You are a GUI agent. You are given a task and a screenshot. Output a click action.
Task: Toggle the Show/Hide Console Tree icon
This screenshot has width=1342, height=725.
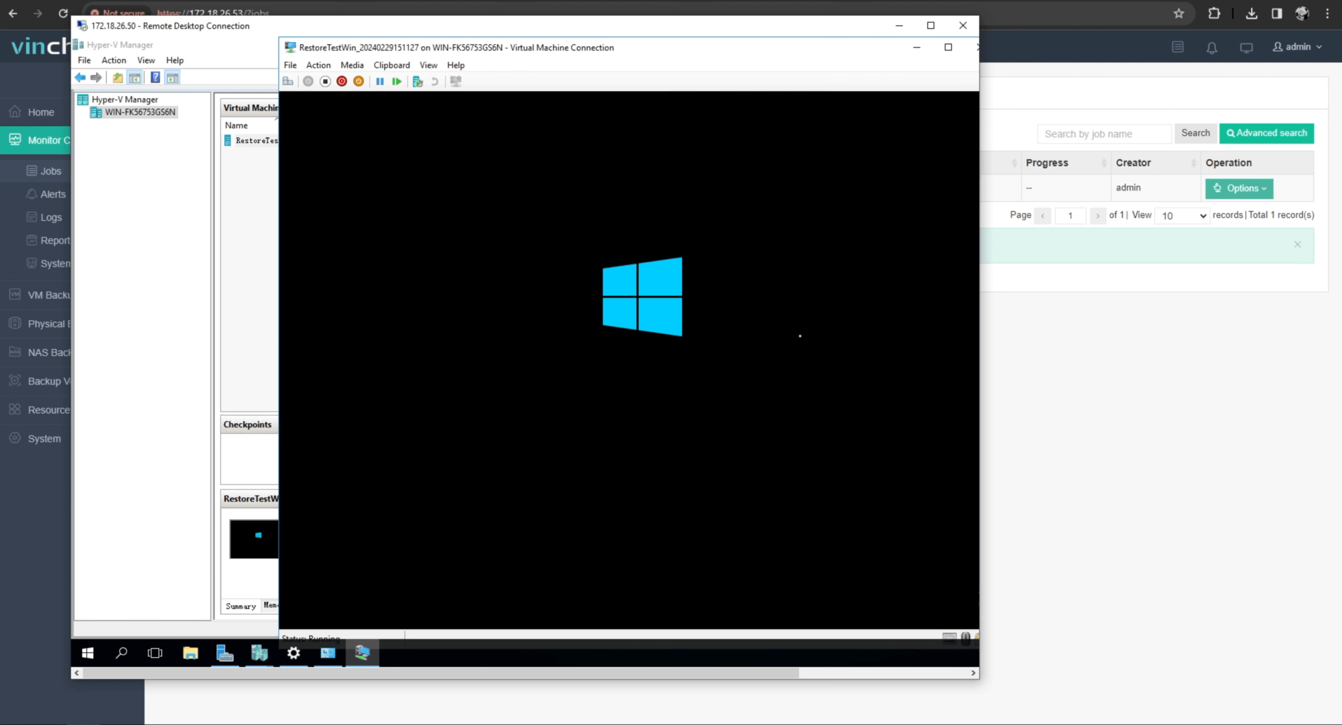coord(135,78)
